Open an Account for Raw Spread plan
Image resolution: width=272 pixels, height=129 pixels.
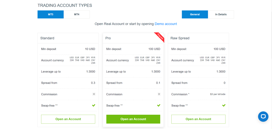(198, 119)
